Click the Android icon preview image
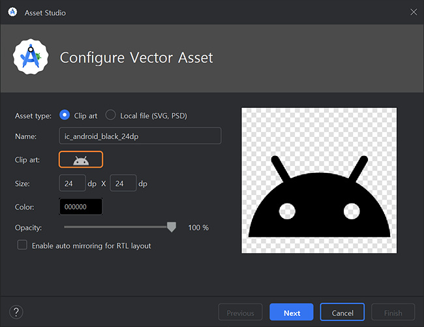The image size is (424, 327). [x=319, y=180]
